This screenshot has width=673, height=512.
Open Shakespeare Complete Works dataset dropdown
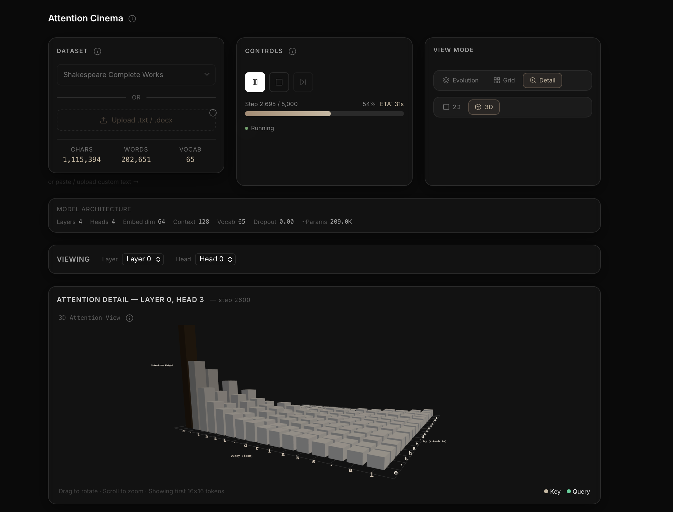136,75
